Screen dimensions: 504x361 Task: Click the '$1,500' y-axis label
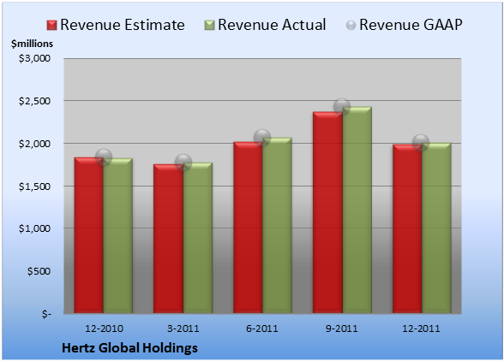coord(34,186)
